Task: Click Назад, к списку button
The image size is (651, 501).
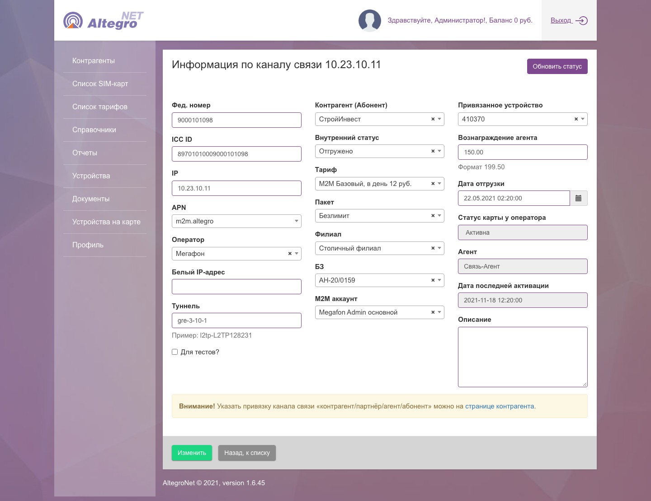Action: tap(247, 453)
